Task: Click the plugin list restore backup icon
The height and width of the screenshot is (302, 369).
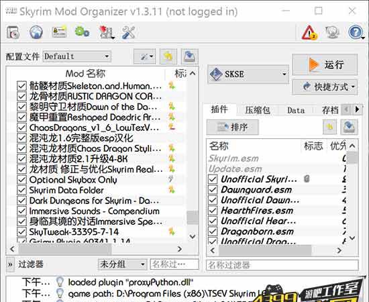Action: (329, 127)
